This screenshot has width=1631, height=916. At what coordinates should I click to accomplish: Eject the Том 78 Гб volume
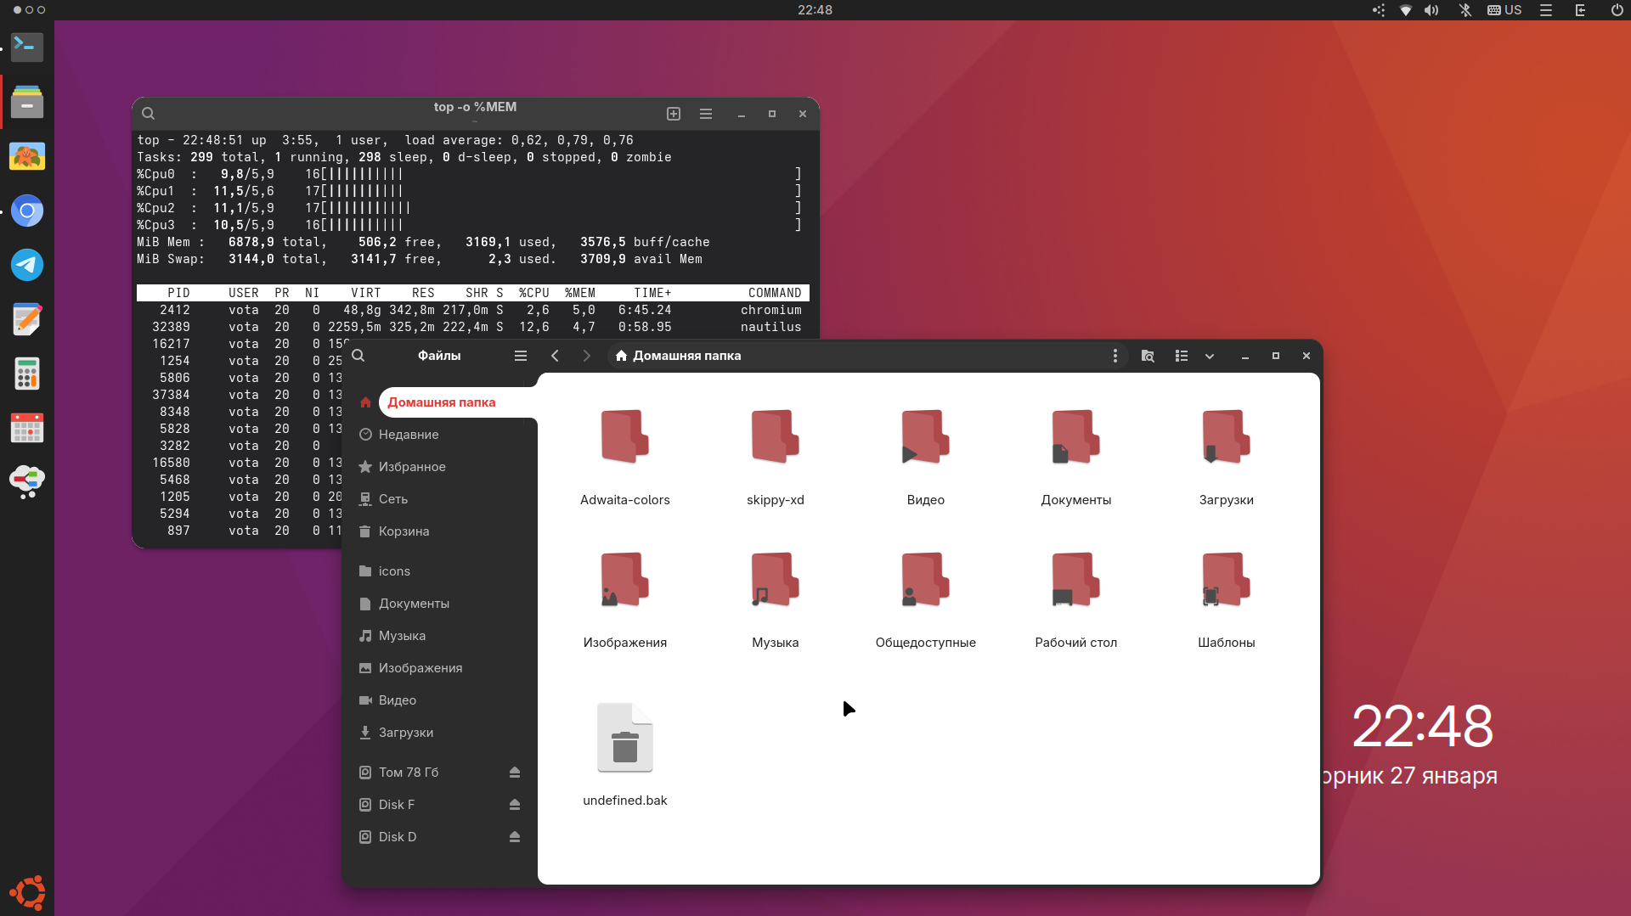pos(514,772)
